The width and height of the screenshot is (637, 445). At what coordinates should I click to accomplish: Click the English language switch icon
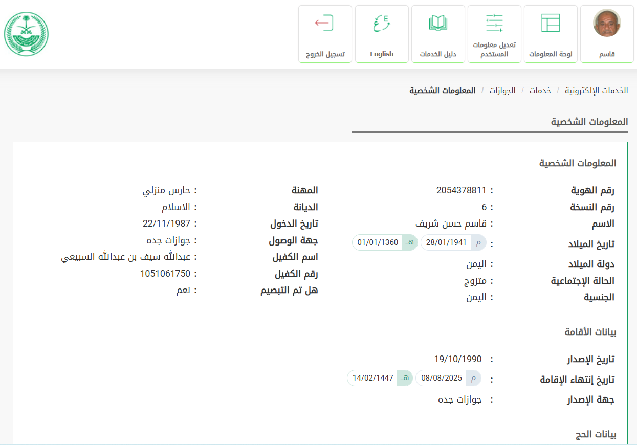[x=381, y=24]
